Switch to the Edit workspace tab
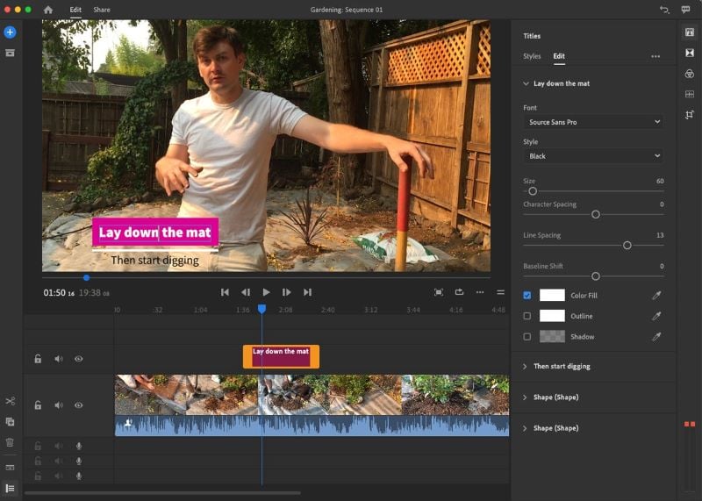 pyautogui.click(x=75, y=10)
